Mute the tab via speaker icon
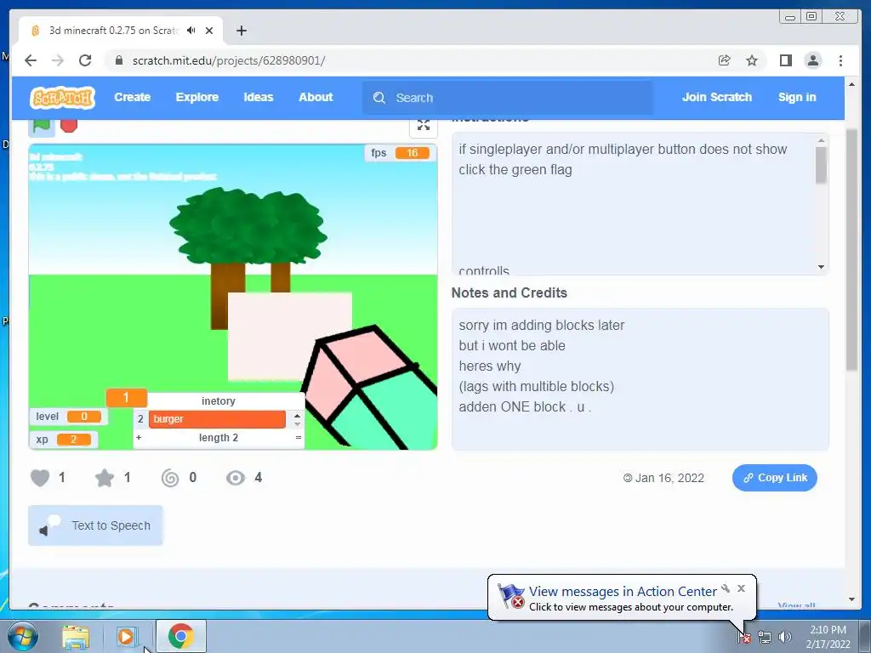The height and width of the screenshot is (653, 871). click(191, 31)
